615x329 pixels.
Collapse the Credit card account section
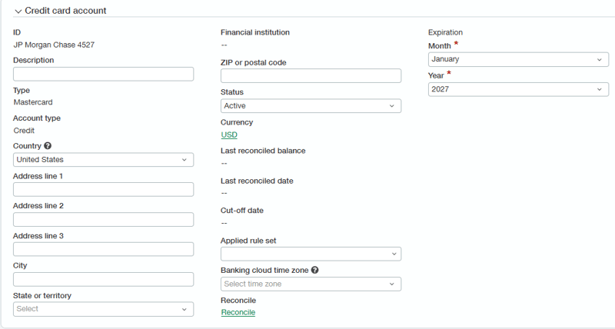(18, 11)
